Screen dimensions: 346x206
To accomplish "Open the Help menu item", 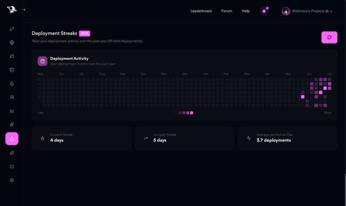I will [246, 11].
